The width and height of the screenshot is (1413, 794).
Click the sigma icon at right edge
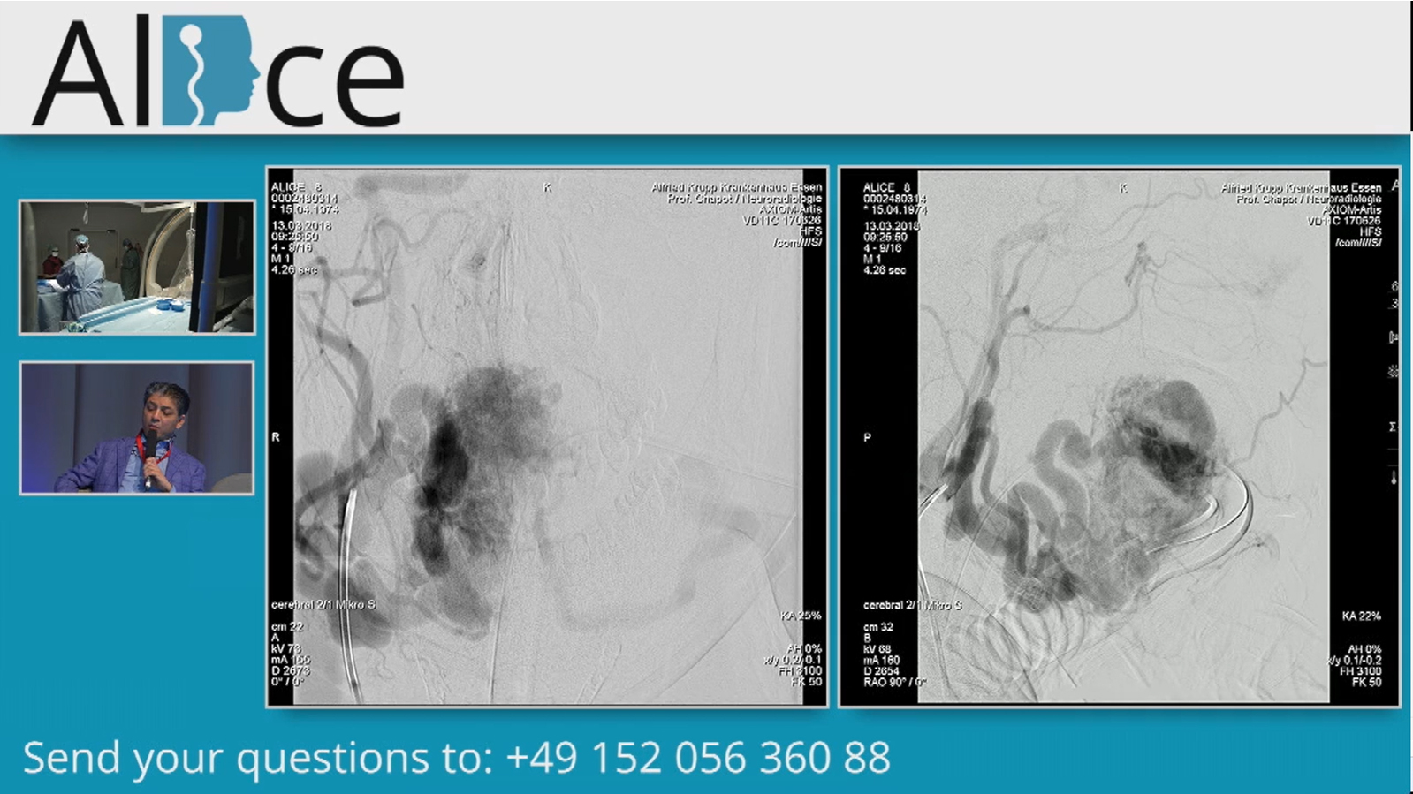[1394, 427]
